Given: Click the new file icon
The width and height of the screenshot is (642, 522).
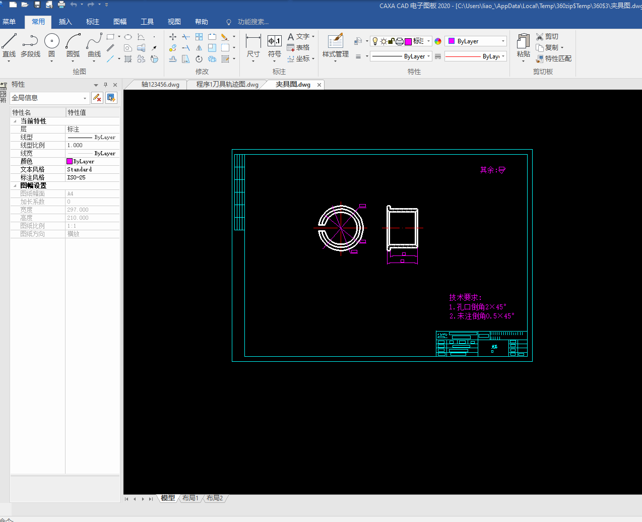Looking at the screenshot, I should point(13,5).
